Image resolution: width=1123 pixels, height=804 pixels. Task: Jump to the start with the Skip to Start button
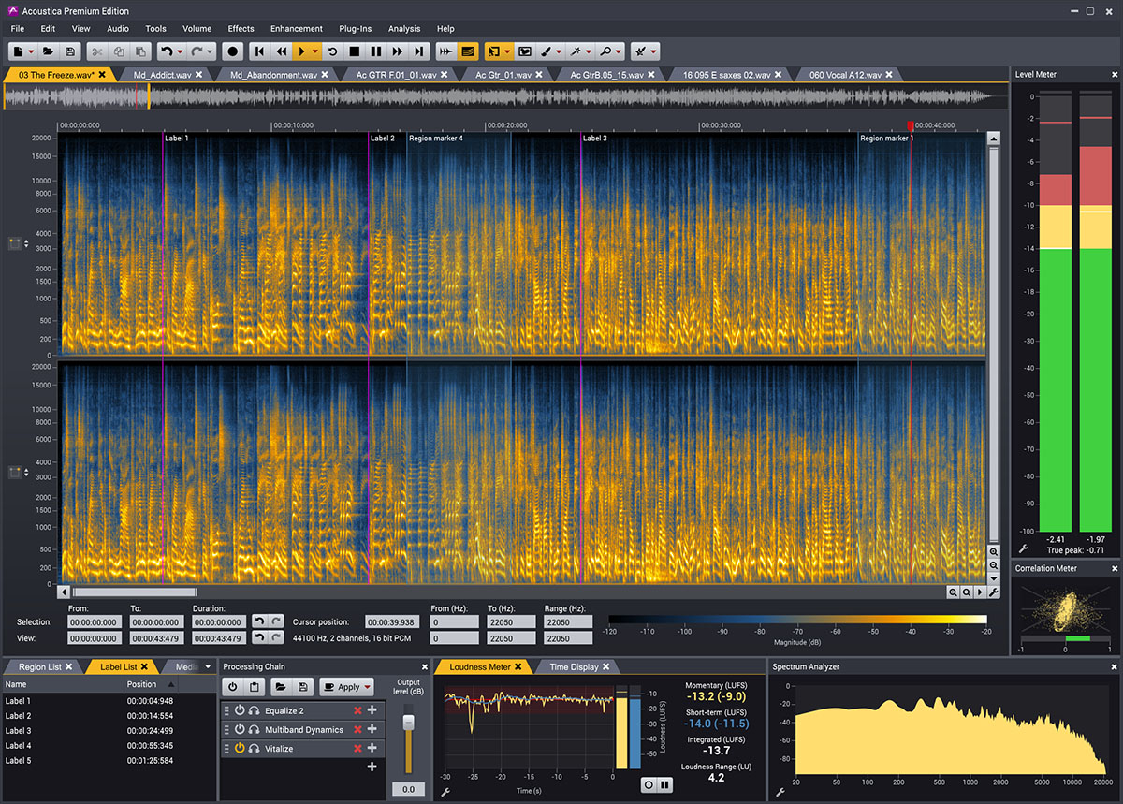point(260,51)
